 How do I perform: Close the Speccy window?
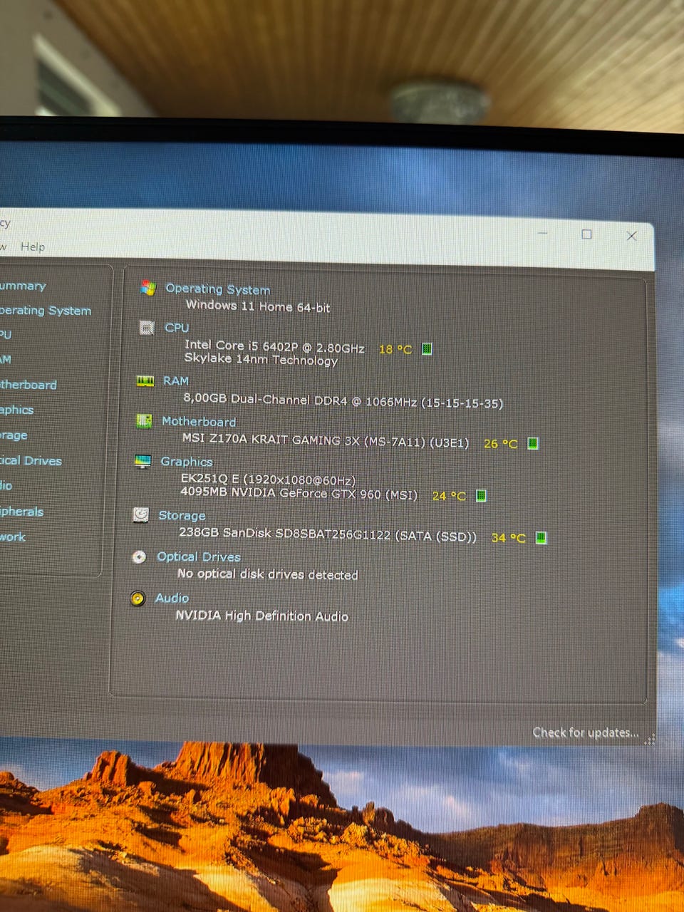(x=631, y=235)
